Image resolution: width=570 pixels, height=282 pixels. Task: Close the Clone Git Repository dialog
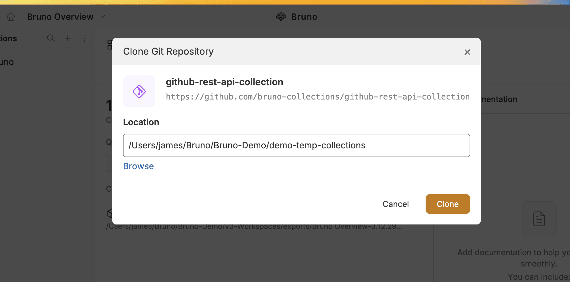pyautogui.click(x=467, y=52)
